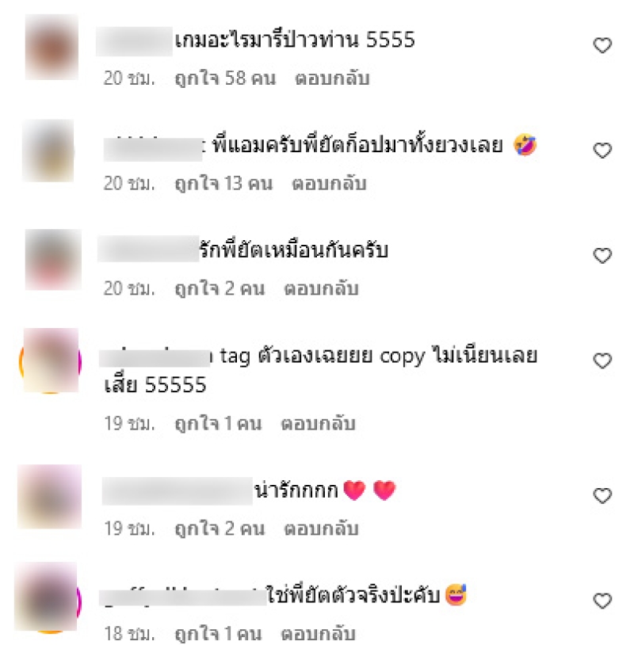Viewport: 634px width, 645px height.
Task: Like the comment with 58 likes
Action: coord(602,45)
